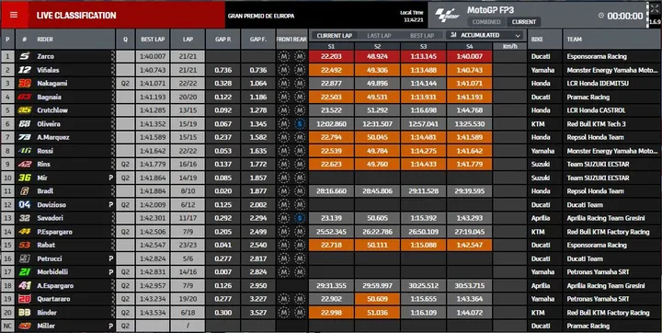Click Binder's rear tyre M icon
Viewport: 662px width, 333px height.
300,313
